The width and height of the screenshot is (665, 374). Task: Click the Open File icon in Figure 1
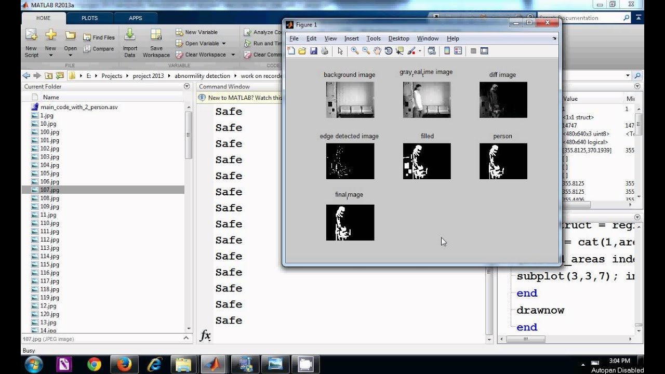coord(302,51)
